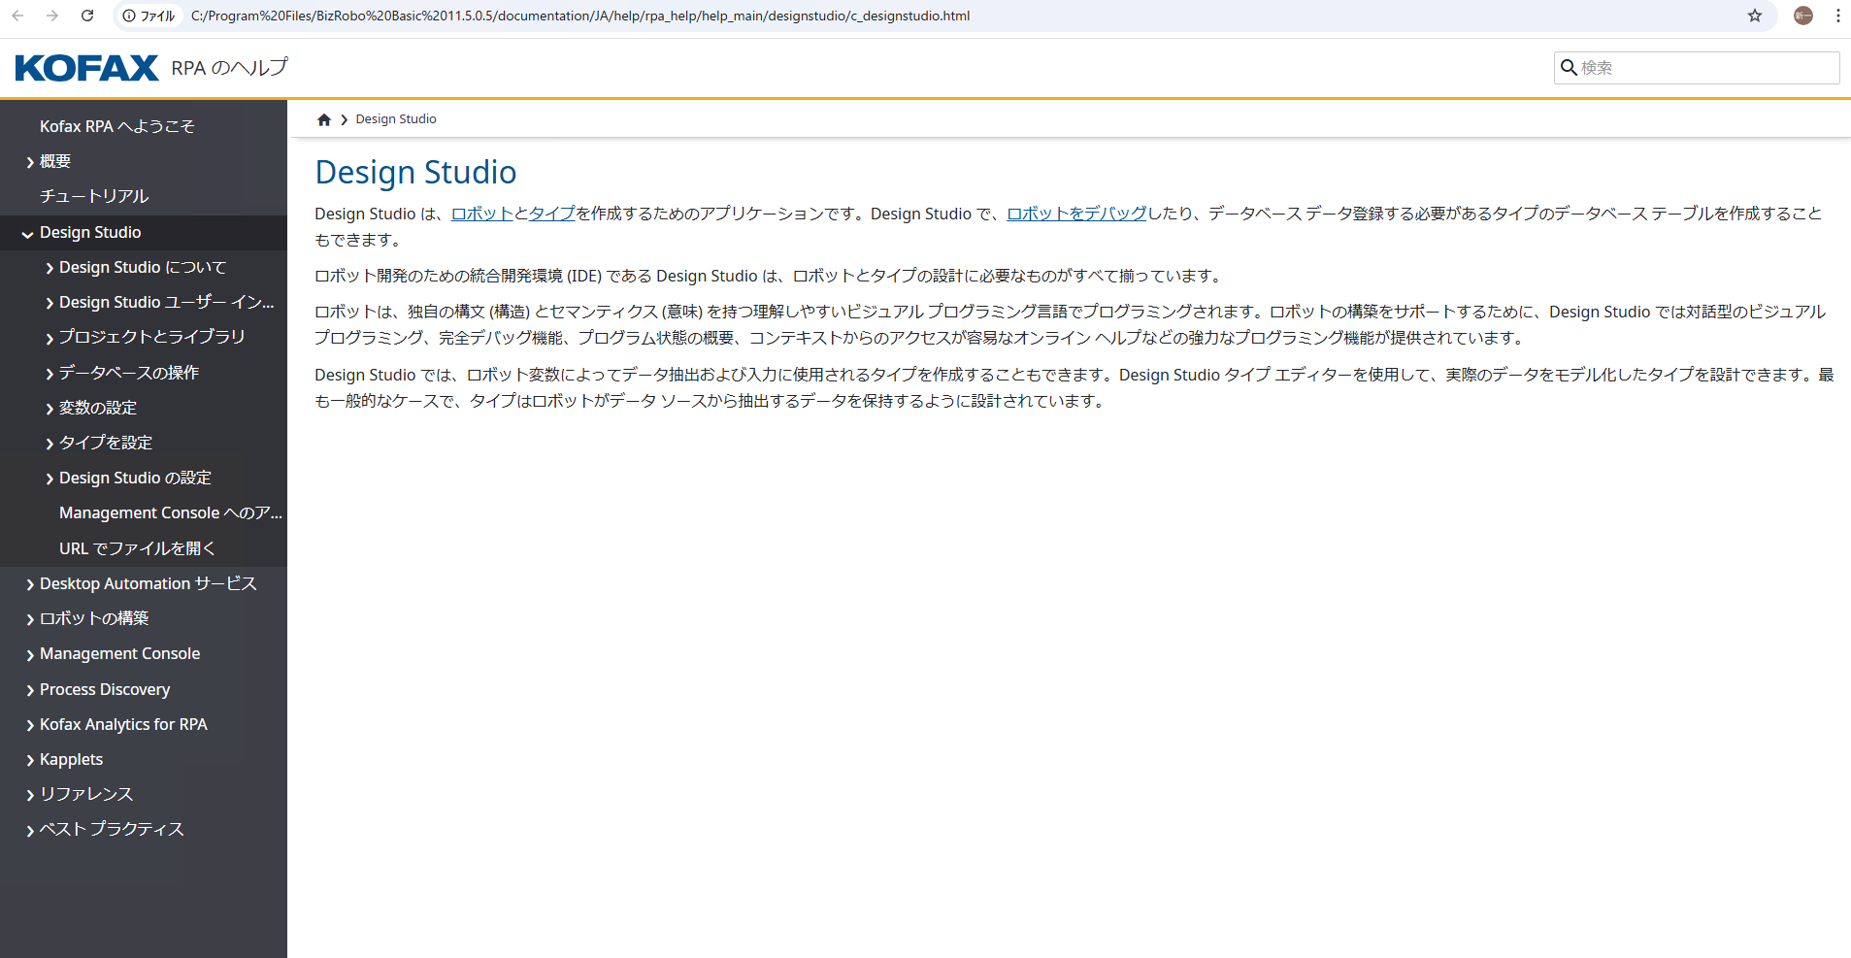Open the browser menu via three-dot icon
The width and height of the screenshot is (1851, 958).
[1837, 16]
